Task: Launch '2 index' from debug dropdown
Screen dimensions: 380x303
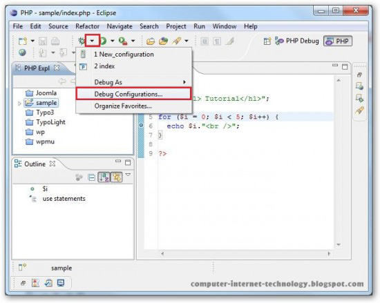Action: point(134,66)
